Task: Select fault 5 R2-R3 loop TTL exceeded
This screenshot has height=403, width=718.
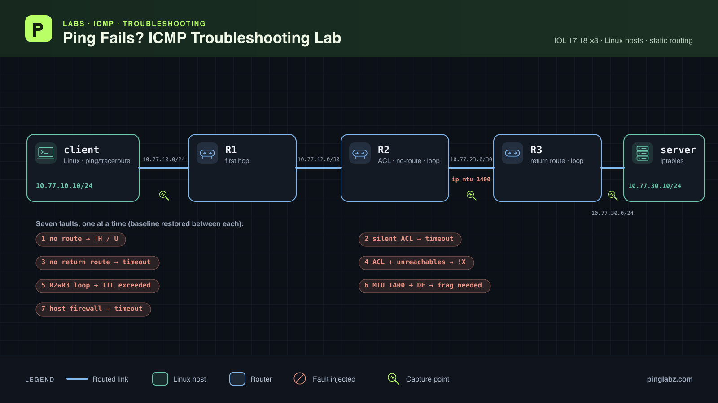Action: pos(97,286)
